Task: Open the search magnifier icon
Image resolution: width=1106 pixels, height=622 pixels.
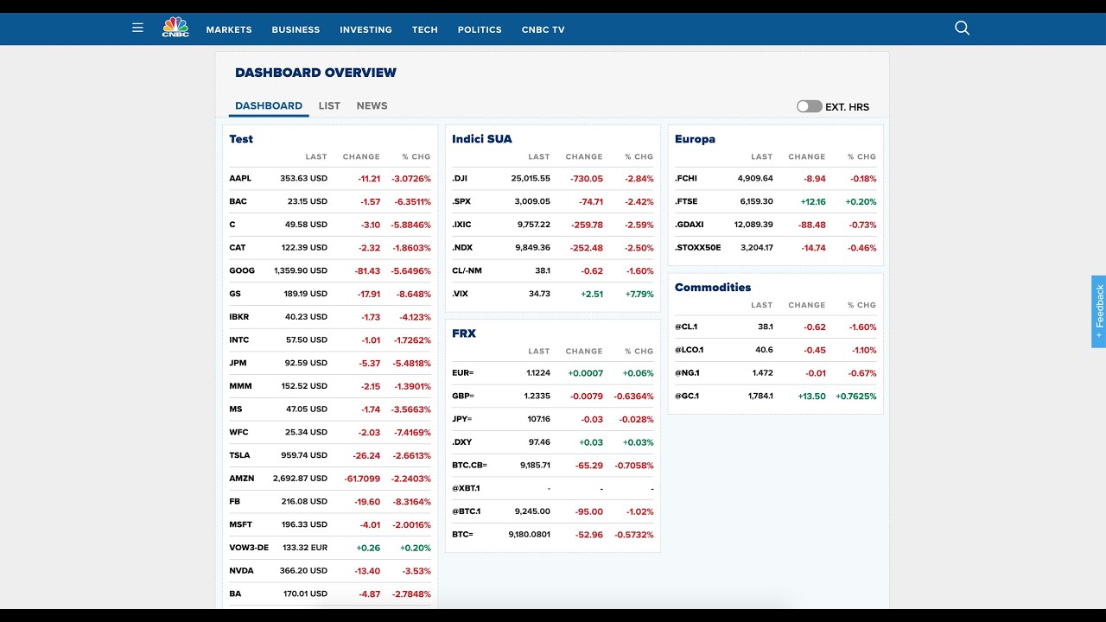Action: click(962, 28)
